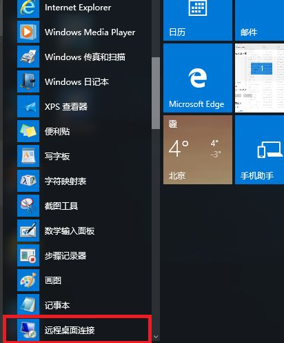Open Windows 传真和扫描 fax icon
The width and height of the screenshot is (284, 343).
(28, 57)
